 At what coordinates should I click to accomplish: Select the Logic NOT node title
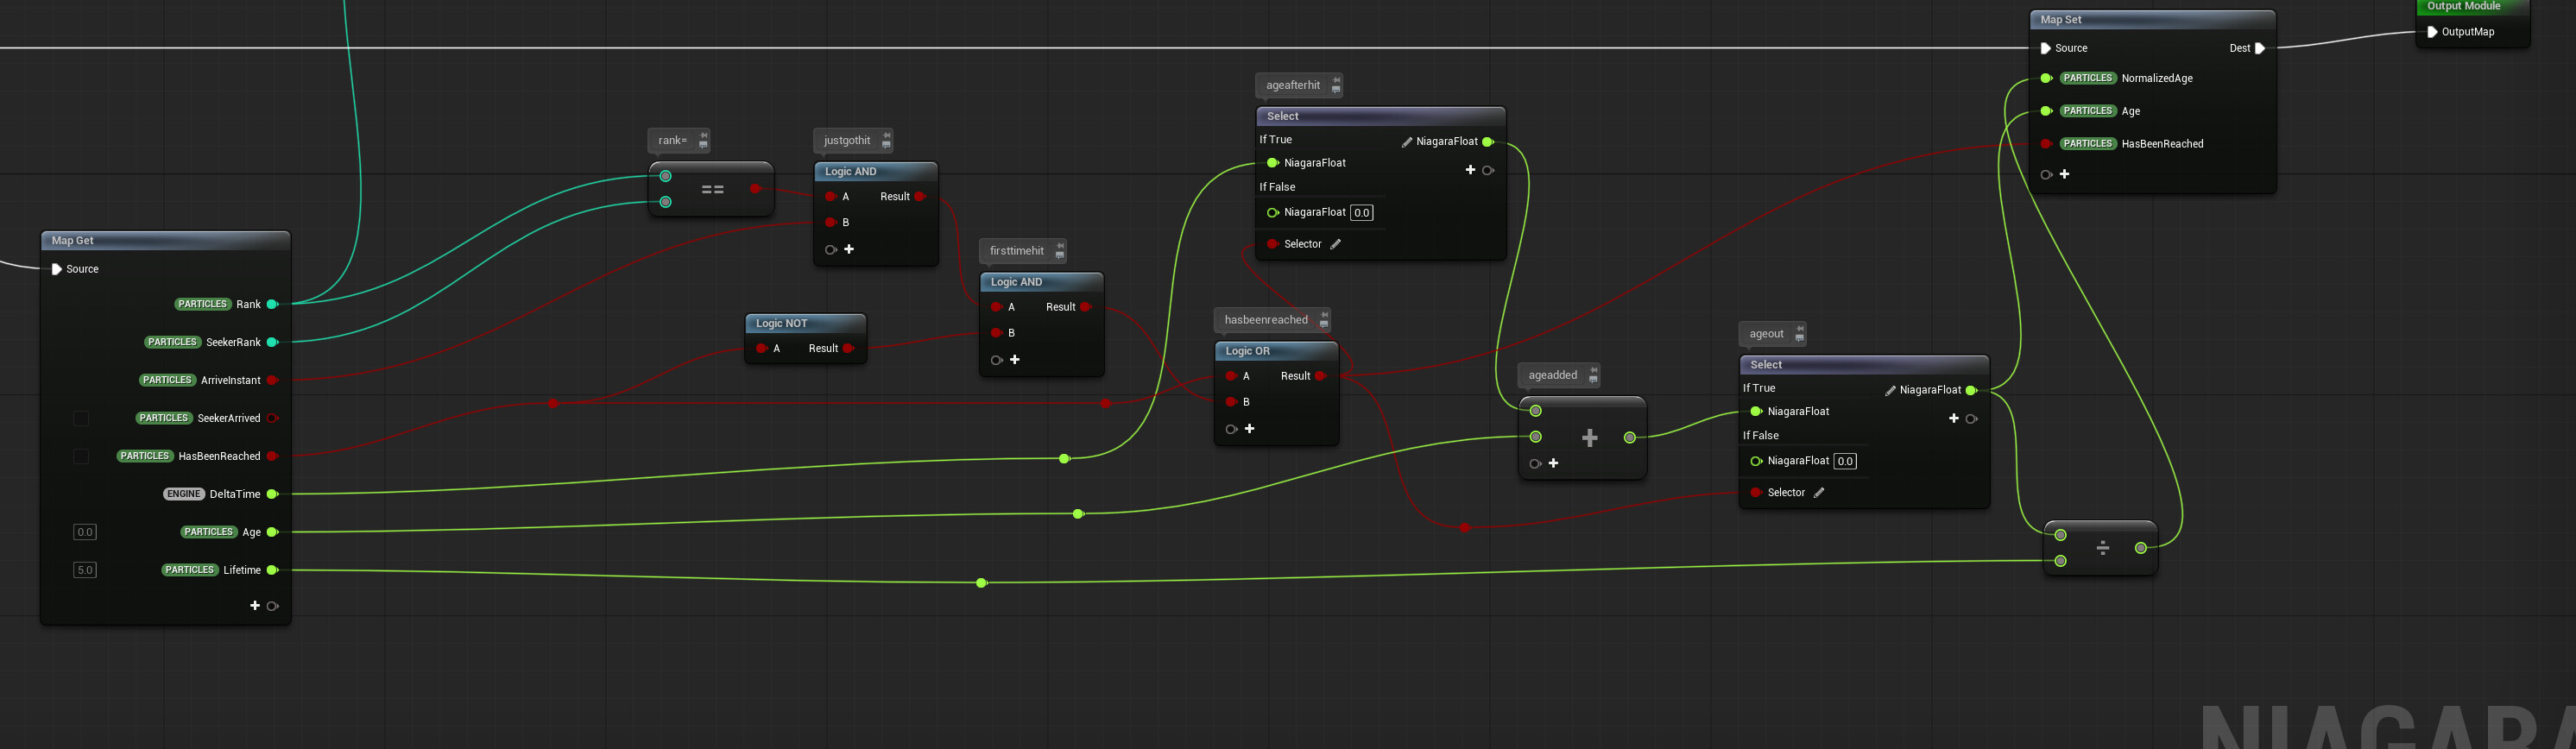781,323
